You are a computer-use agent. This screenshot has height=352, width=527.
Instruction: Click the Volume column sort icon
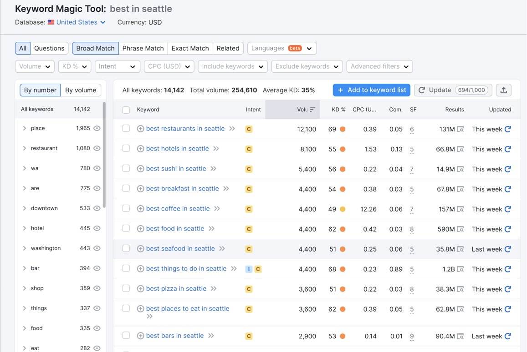tap(312, 110)
